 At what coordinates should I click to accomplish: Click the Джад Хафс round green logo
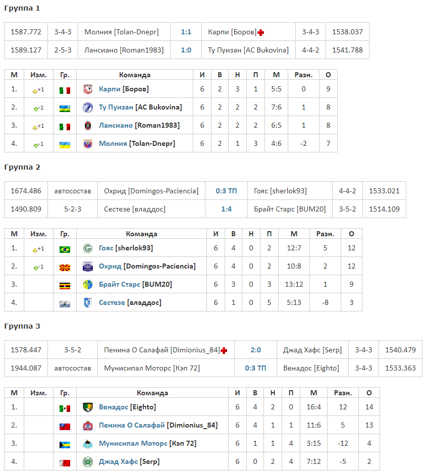pos(88,461)
